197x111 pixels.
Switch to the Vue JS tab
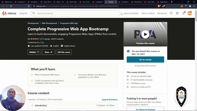coord(85,2)
